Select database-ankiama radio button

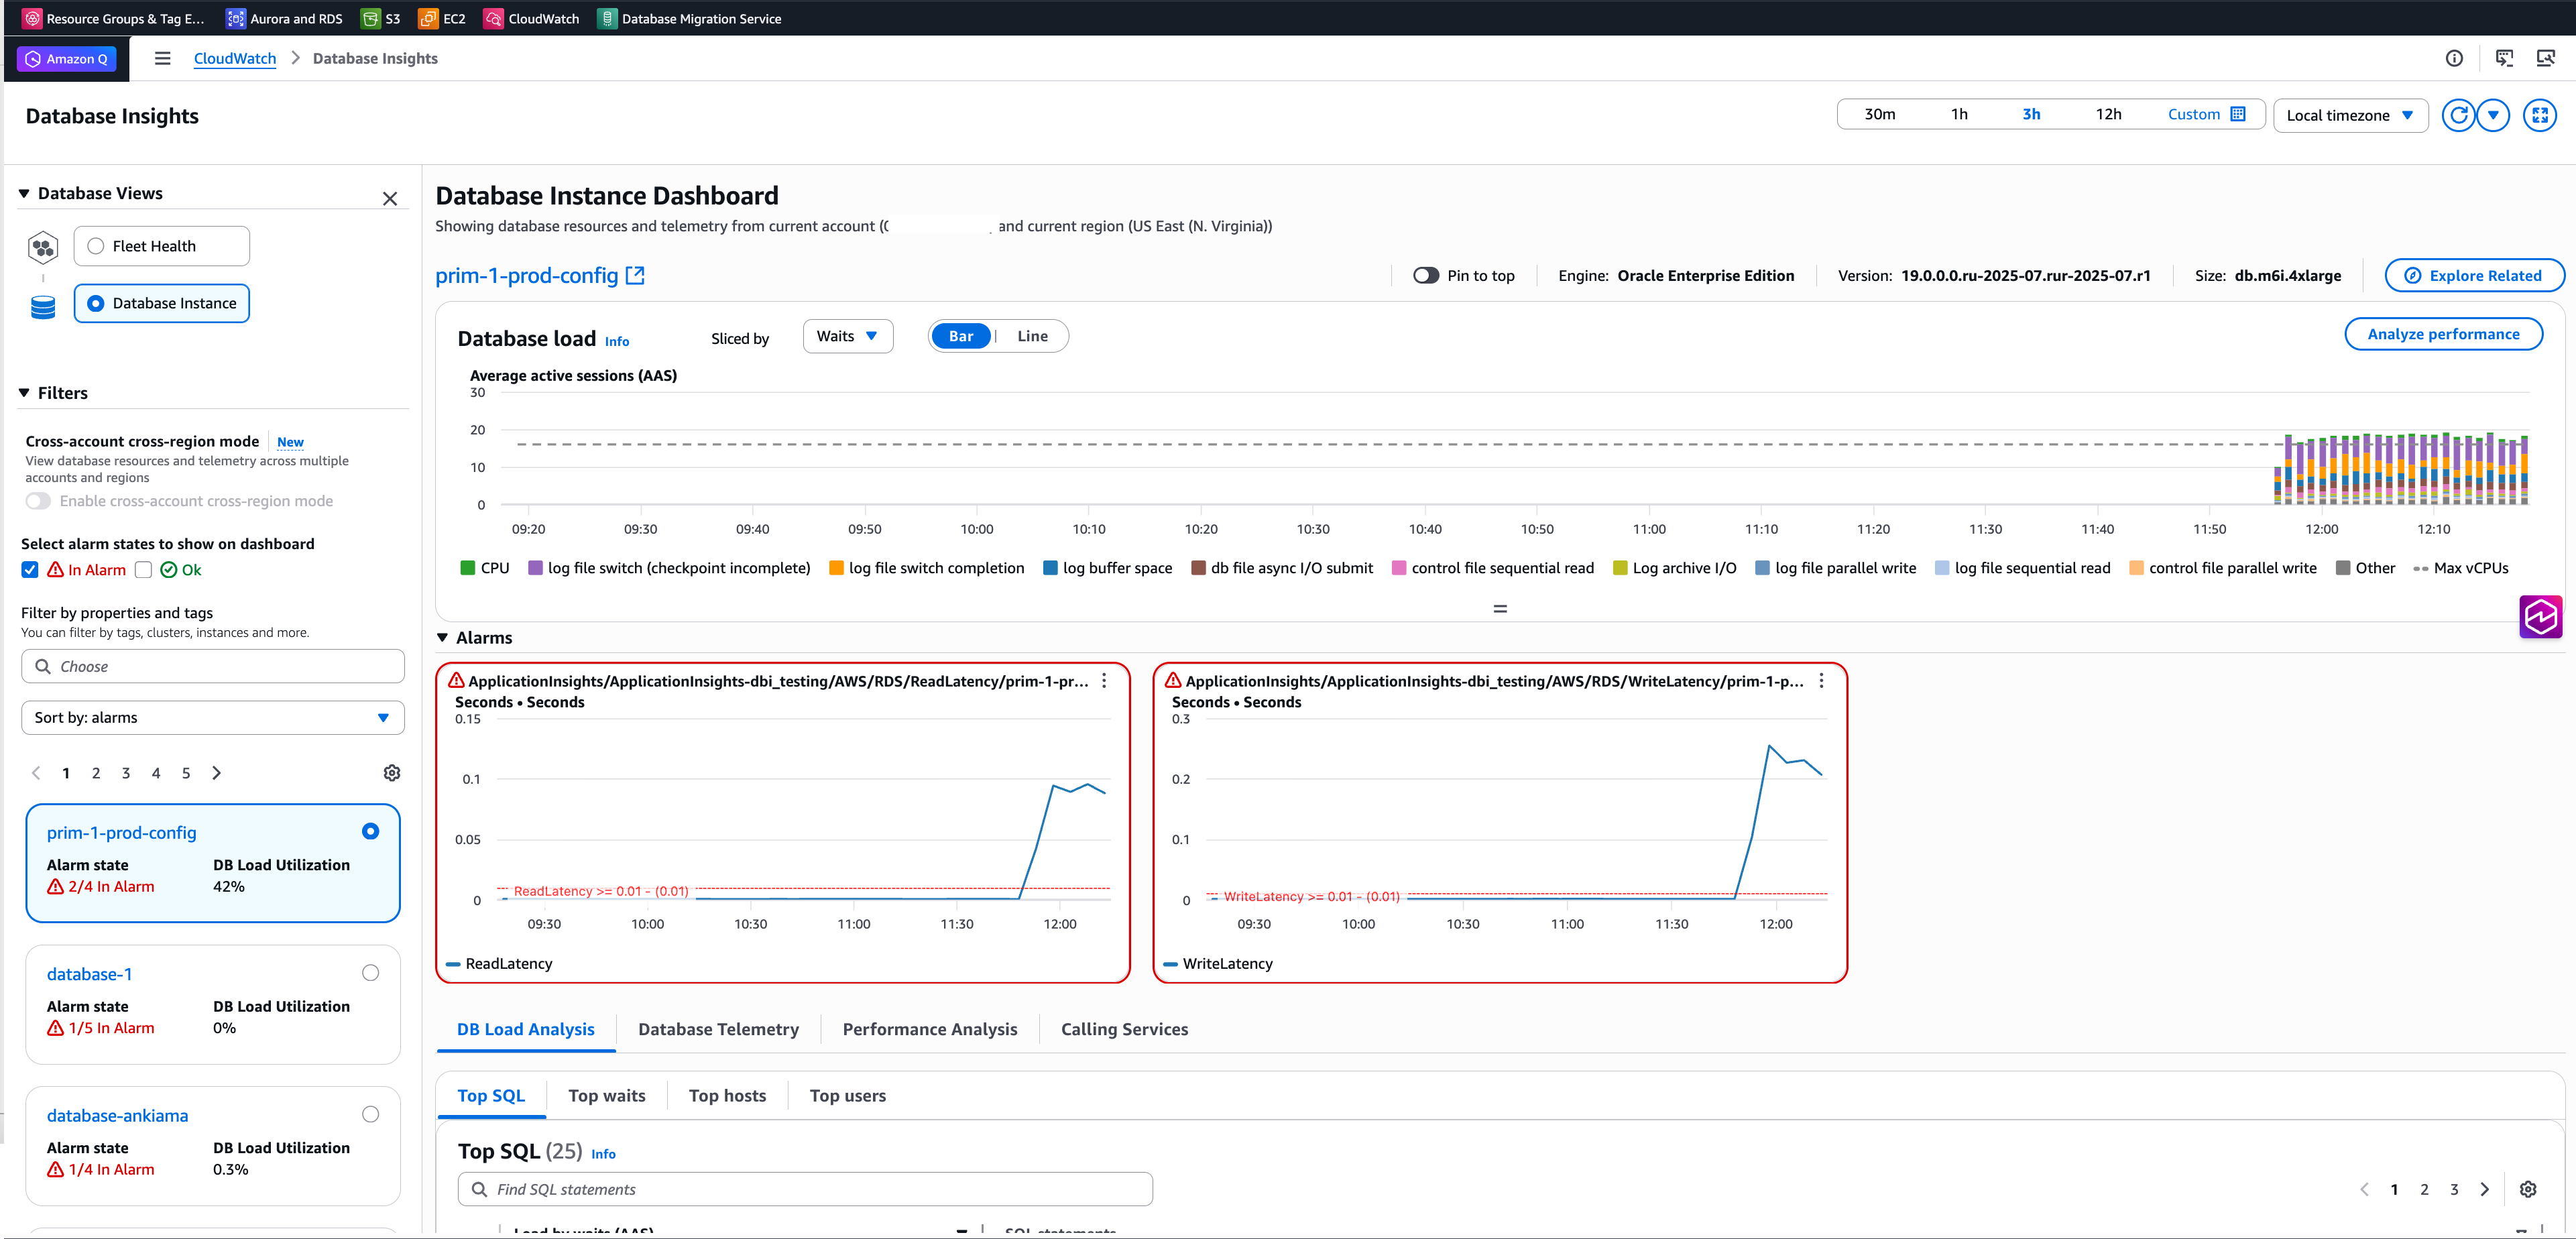(370, 1114)
